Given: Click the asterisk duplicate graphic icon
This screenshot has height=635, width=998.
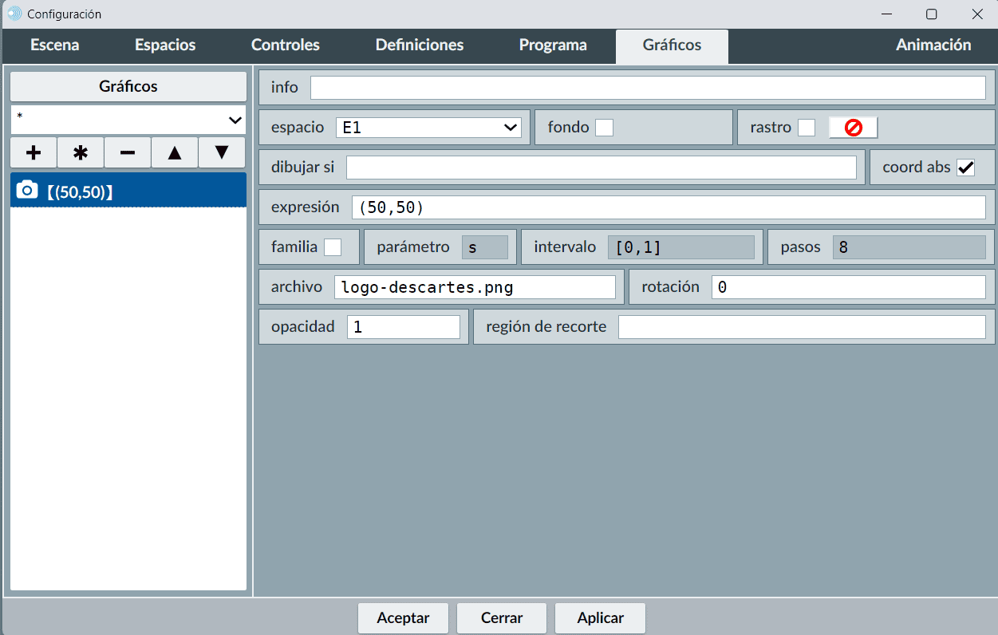Looking at the screenshot, I should point(81,152).
